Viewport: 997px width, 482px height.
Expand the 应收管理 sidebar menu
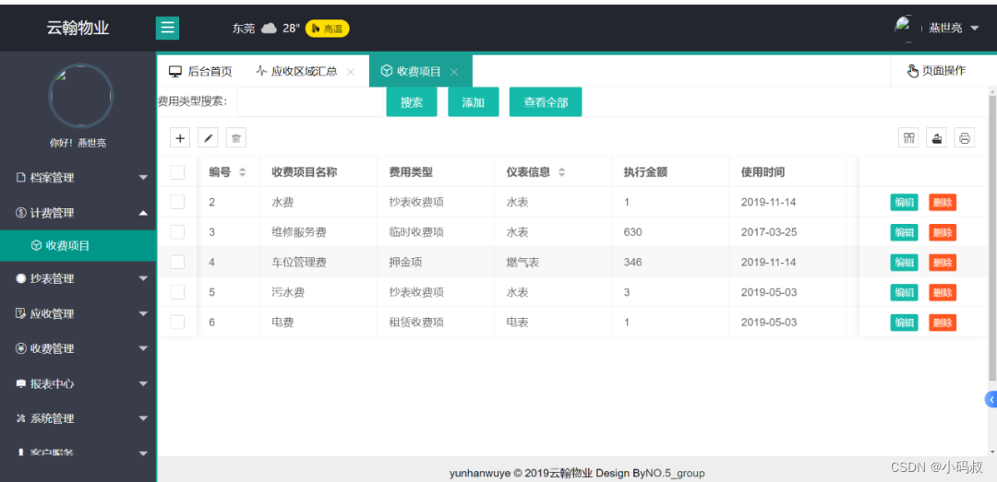coord(78,313)
